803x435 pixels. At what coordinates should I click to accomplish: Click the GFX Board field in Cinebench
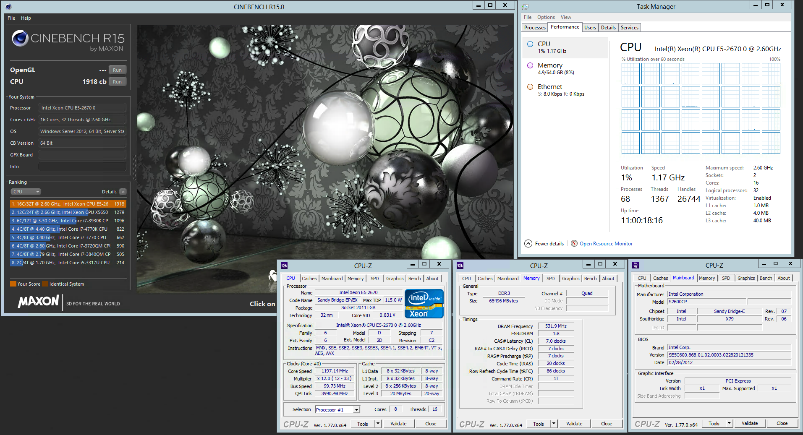tap(82, 155)
